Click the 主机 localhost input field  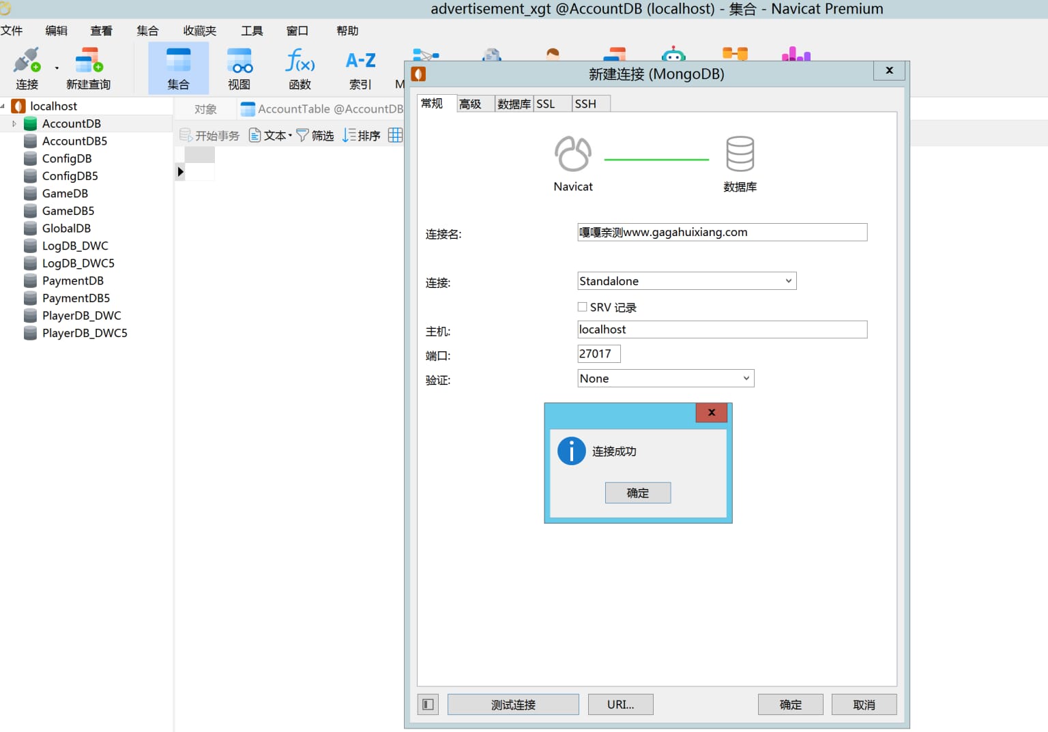722,330
